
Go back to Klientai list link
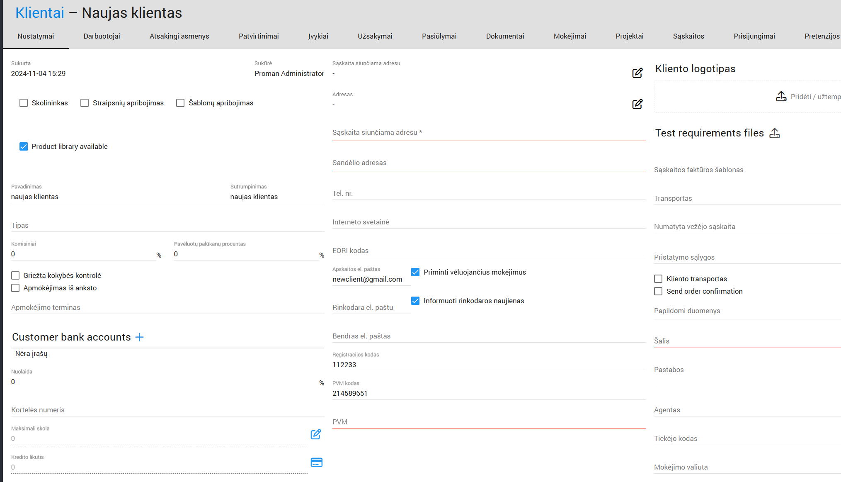pos(40,13)
